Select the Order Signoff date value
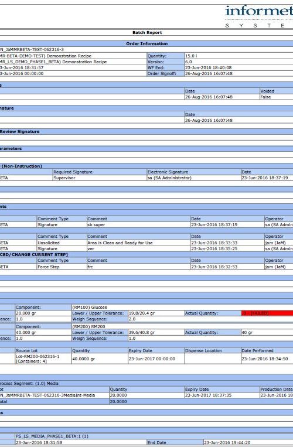The height and width of the screenshot is (447, 293). click(209, 74)
